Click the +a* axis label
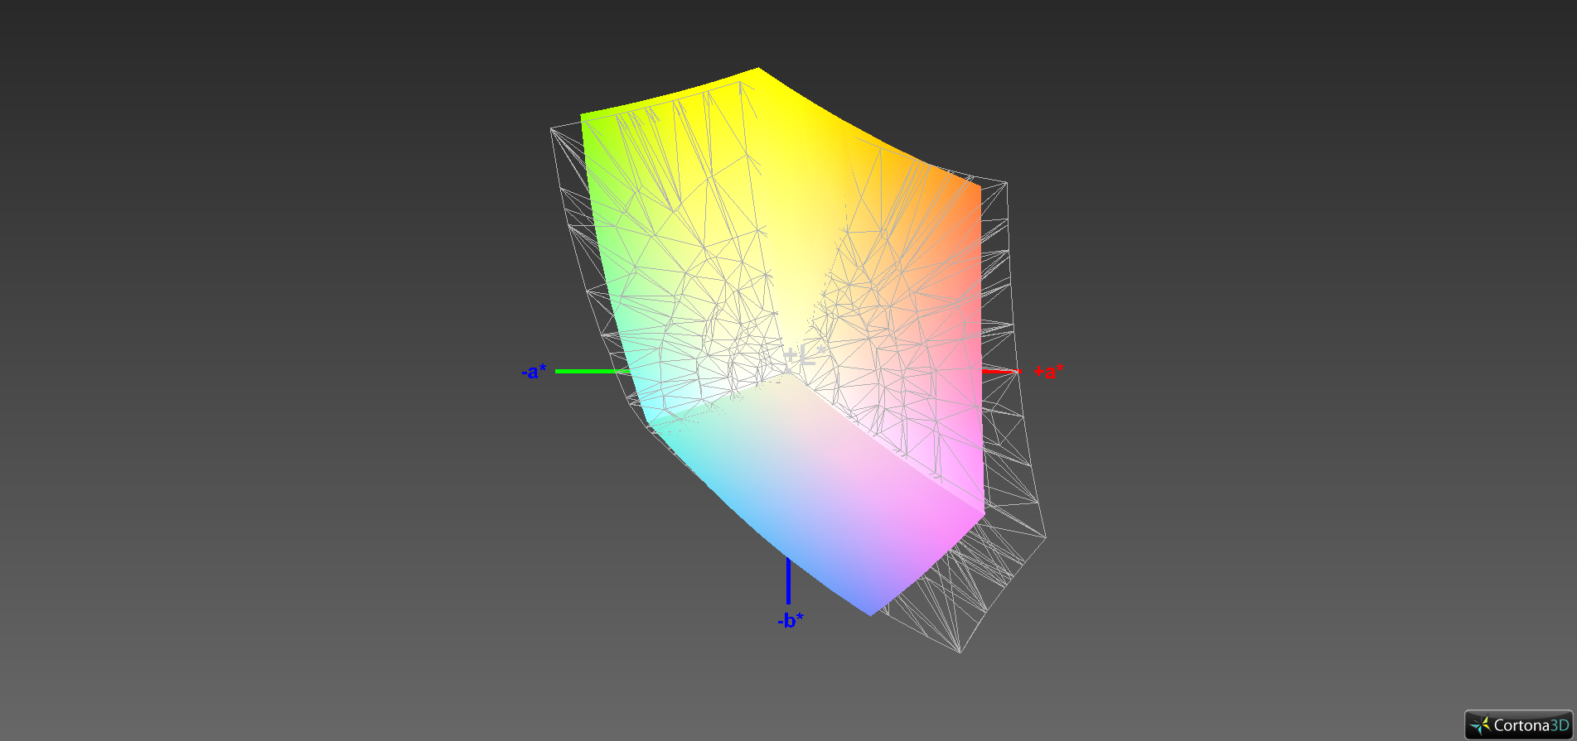The image size is (1577, 741). point(1048,371)
